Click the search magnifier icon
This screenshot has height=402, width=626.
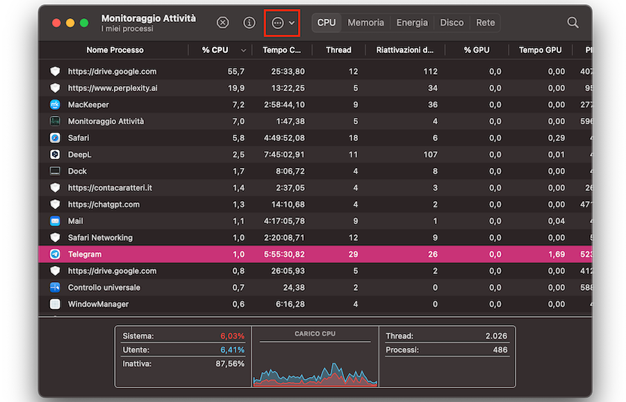click(573, 23)
